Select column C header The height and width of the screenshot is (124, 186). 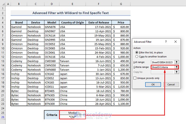[x=36, y=4]
